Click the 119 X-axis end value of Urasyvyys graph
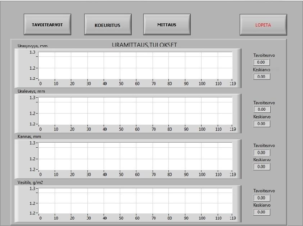This screenshot has height=226, width=303. 233,84
